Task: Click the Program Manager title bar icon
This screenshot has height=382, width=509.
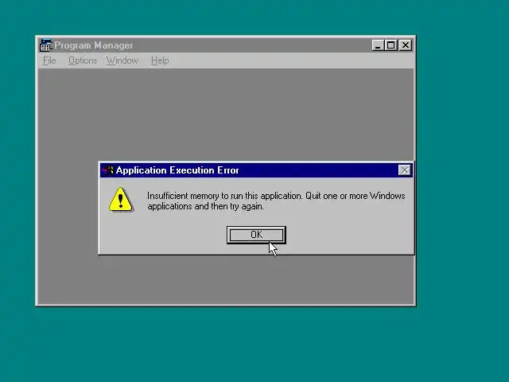Action: (x=46, y=45)
